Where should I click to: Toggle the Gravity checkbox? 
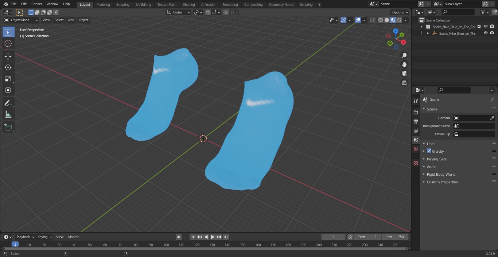tap(429, 151)
